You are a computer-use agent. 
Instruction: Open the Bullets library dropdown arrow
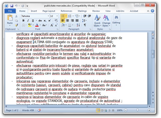coord(66,16)
